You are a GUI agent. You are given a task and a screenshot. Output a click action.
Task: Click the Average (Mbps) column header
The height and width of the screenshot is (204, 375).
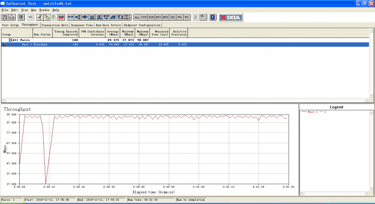113,33
